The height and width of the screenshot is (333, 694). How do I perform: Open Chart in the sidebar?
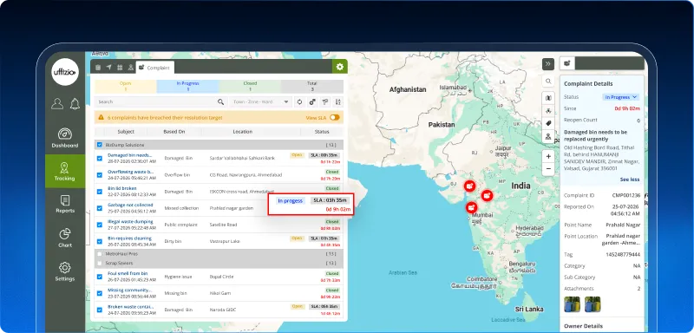[65, 238]
